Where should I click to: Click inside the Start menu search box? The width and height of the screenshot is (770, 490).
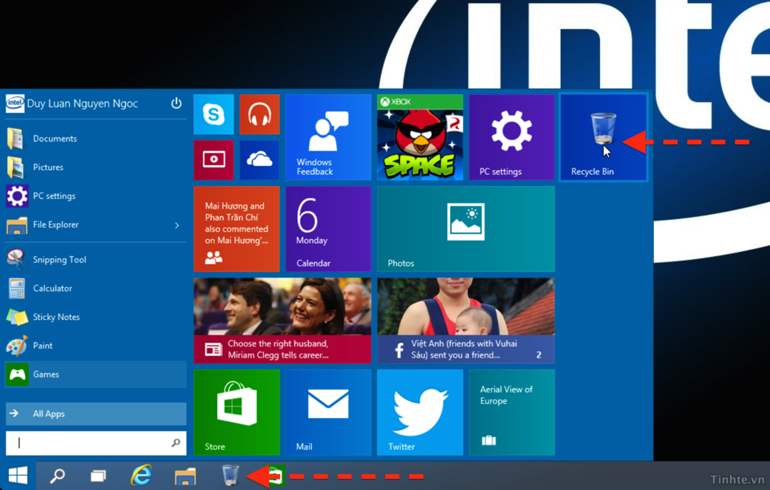88,443
